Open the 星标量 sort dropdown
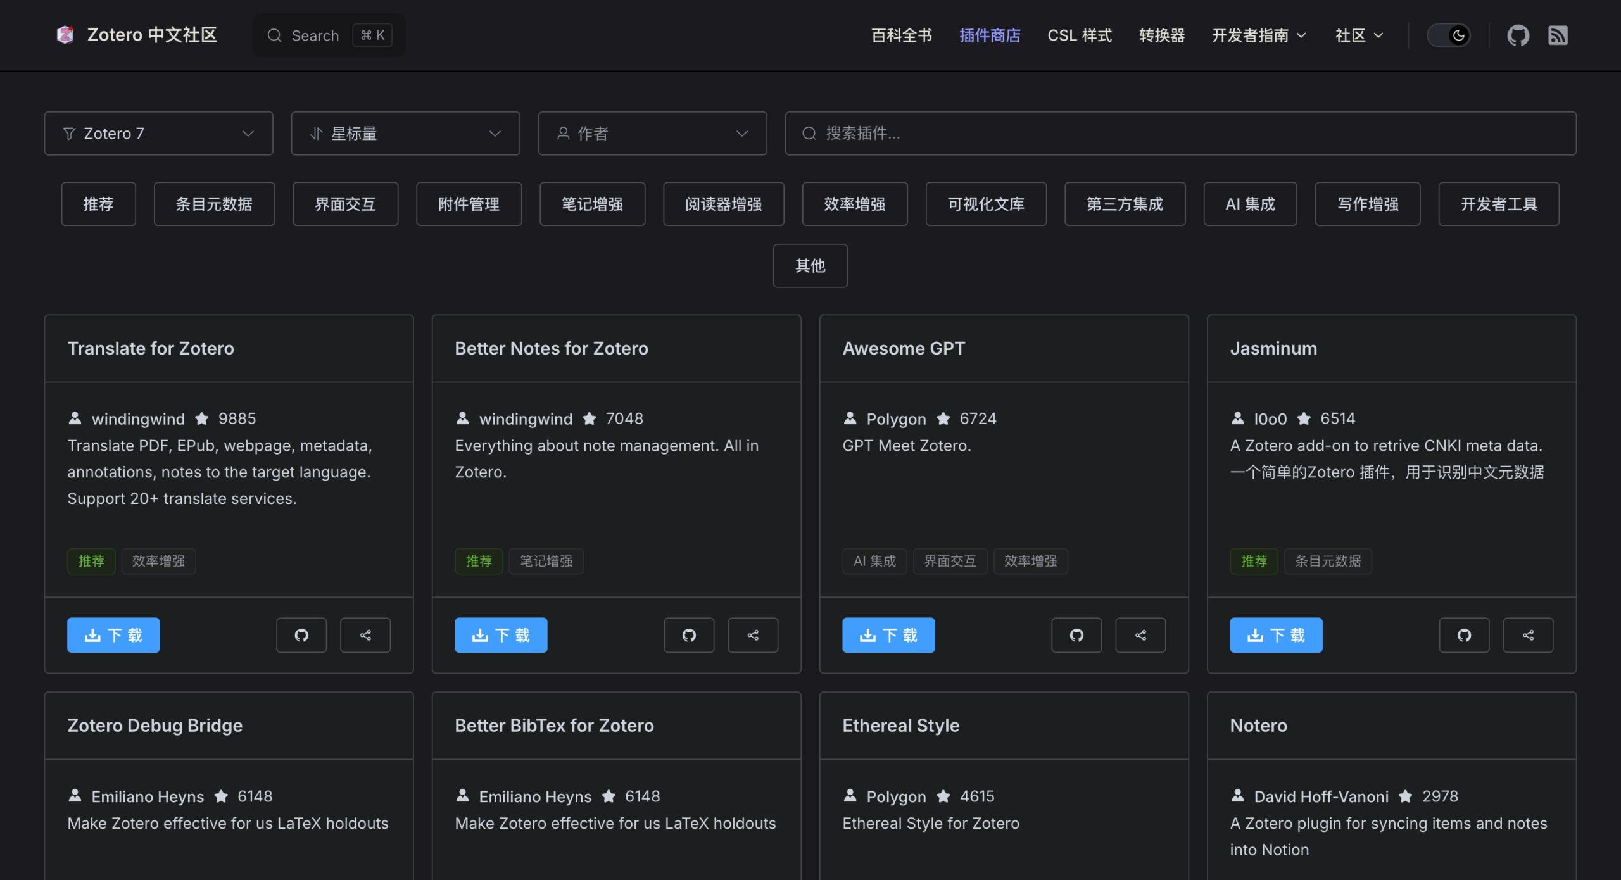The image size is (1621, 880). [405, 134]
